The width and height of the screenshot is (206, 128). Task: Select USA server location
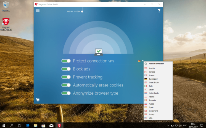click(x=158, y=118)
